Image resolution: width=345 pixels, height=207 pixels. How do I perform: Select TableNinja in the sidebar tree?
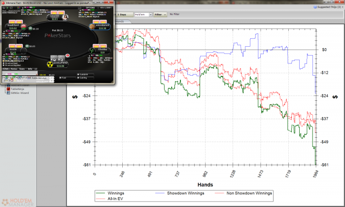17,89
